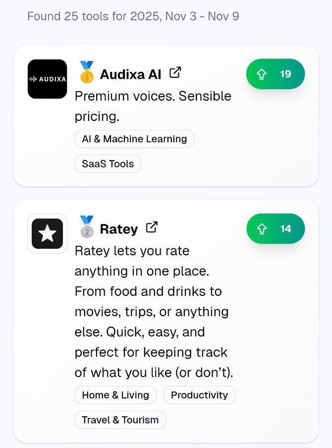This screenshot has height=448, width=332.
Task: Click the Found 25 tools date header
Action: coord(133,16)
